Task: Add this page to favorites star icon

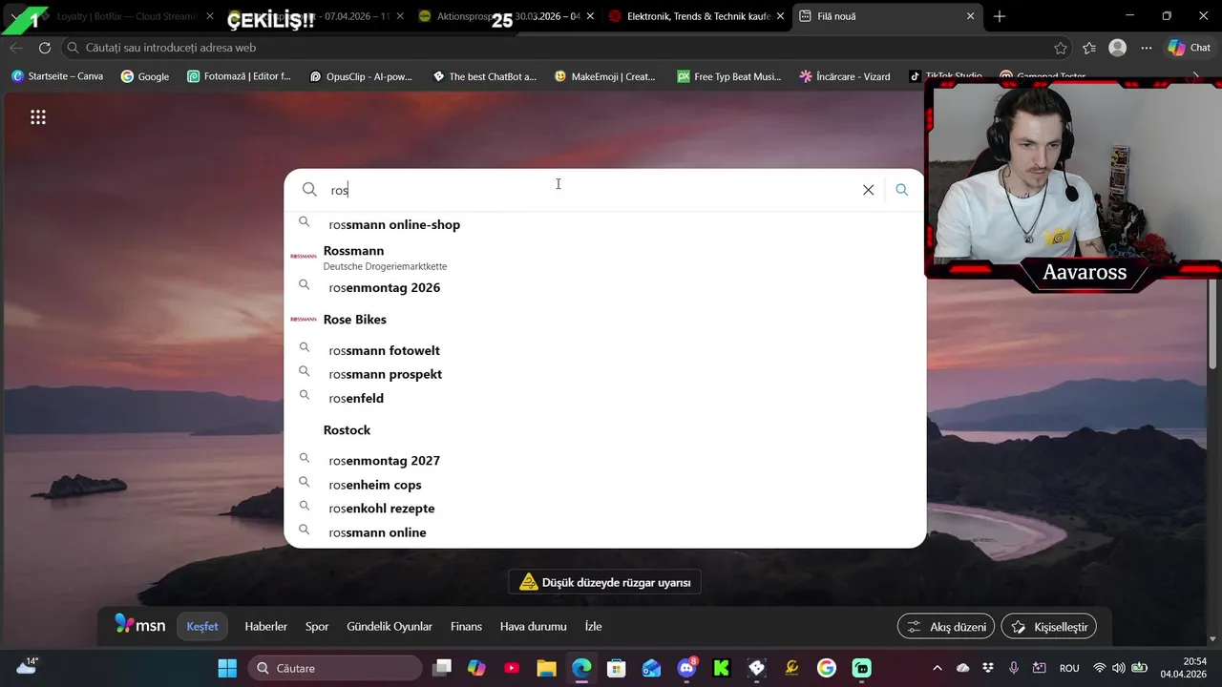Action: click(1061, 48)
